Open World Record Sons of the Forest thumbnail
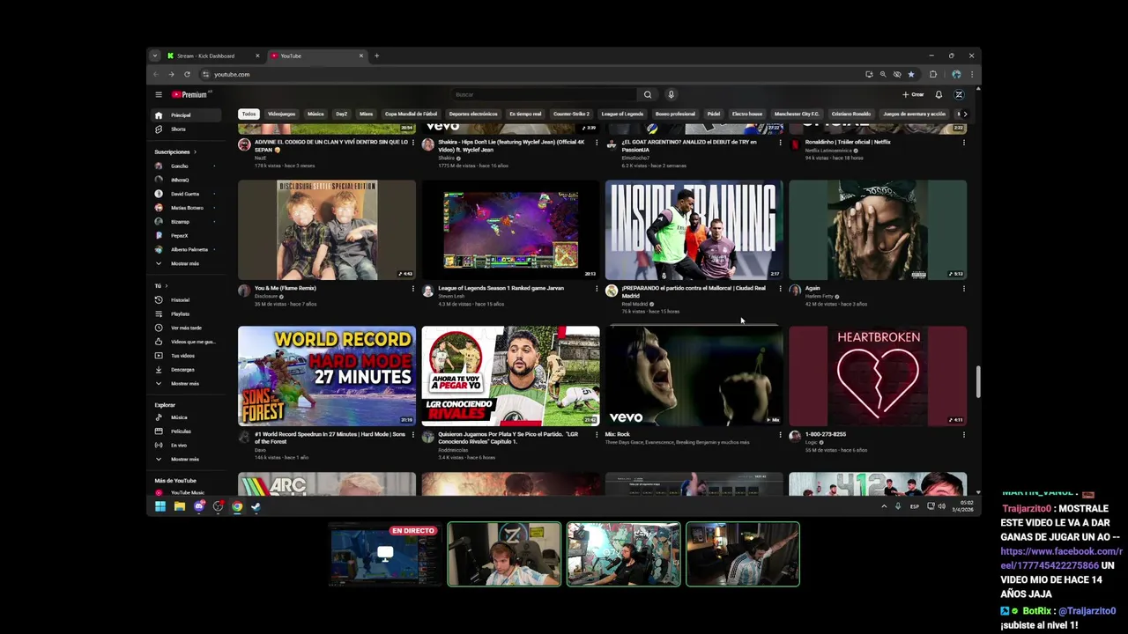Viewport: 1128px width, 634px height. (327, 376)
